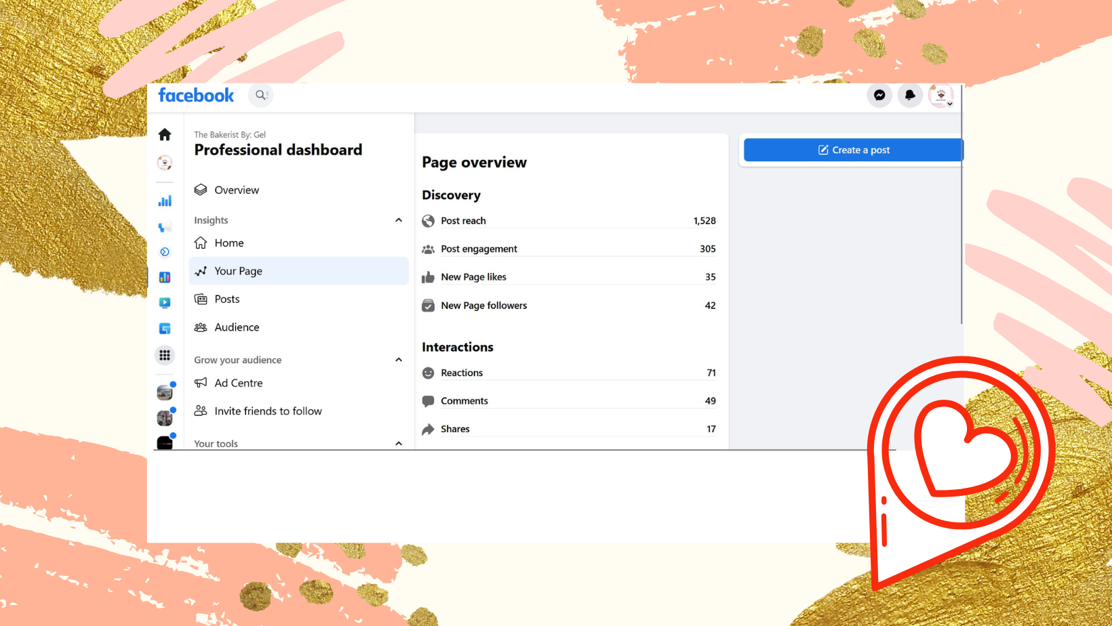This screenshot has height=626, width=1112.
Task: Go to Home via black house icon
Action: click(x=165, y=135)
